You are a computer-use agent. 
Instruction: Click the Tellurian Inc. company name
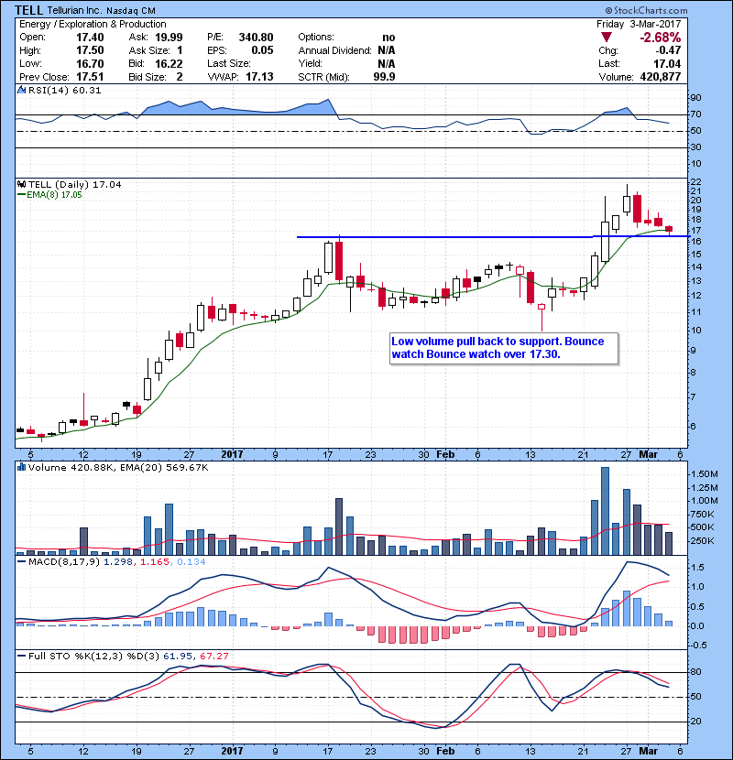[75, 10]
